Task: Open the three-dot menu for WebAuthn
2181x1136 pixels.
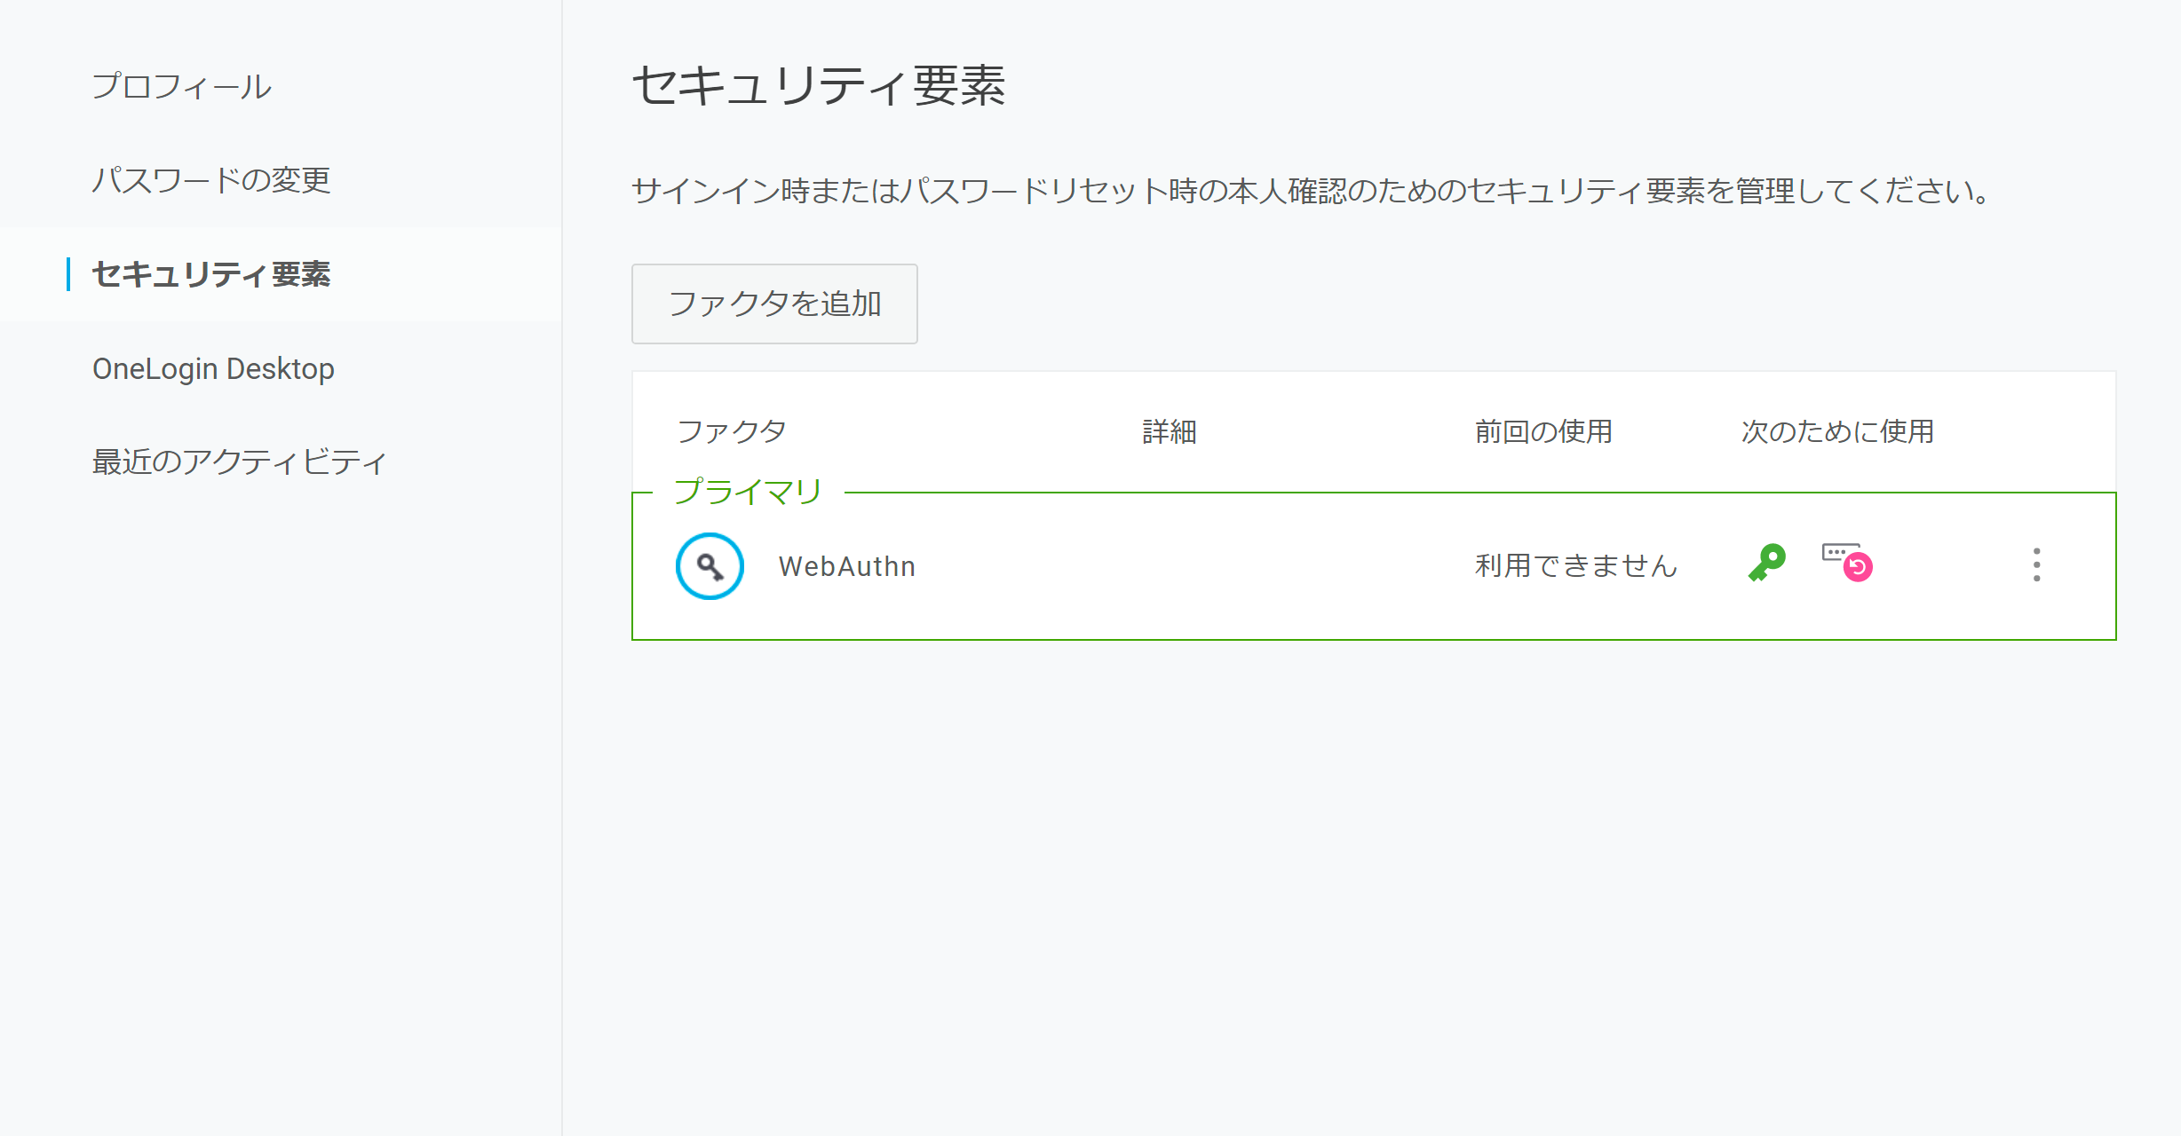Action: click(x=2037, y=565)
